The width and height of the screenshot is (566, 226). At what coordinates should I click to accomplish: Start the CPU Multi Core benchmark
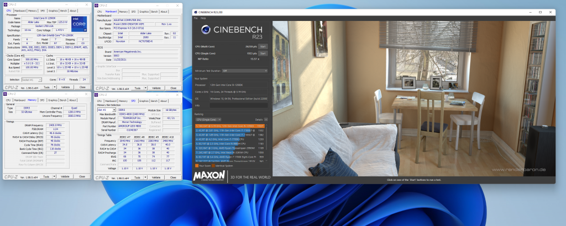click(x=263, y=47)
